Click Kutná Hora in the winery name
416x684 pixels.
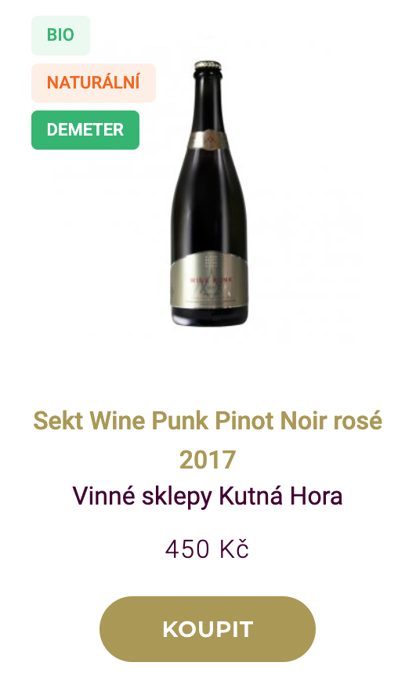click(280, 497)
